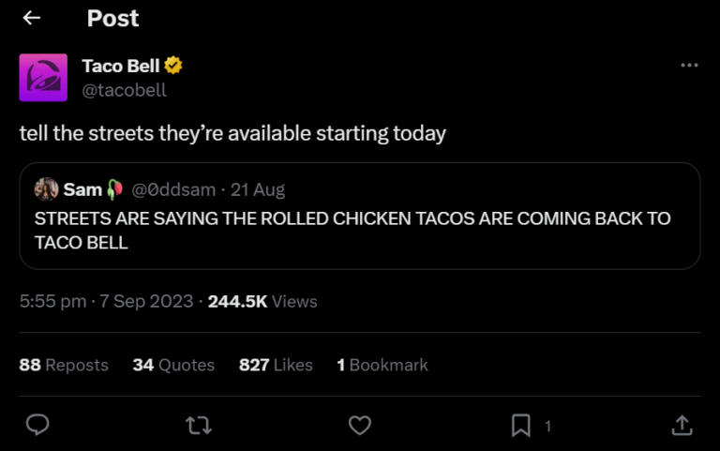Viewport: 720px width, 451px height.
Task: Click the @0ddsam handle
Action: (x=174, y=189)
